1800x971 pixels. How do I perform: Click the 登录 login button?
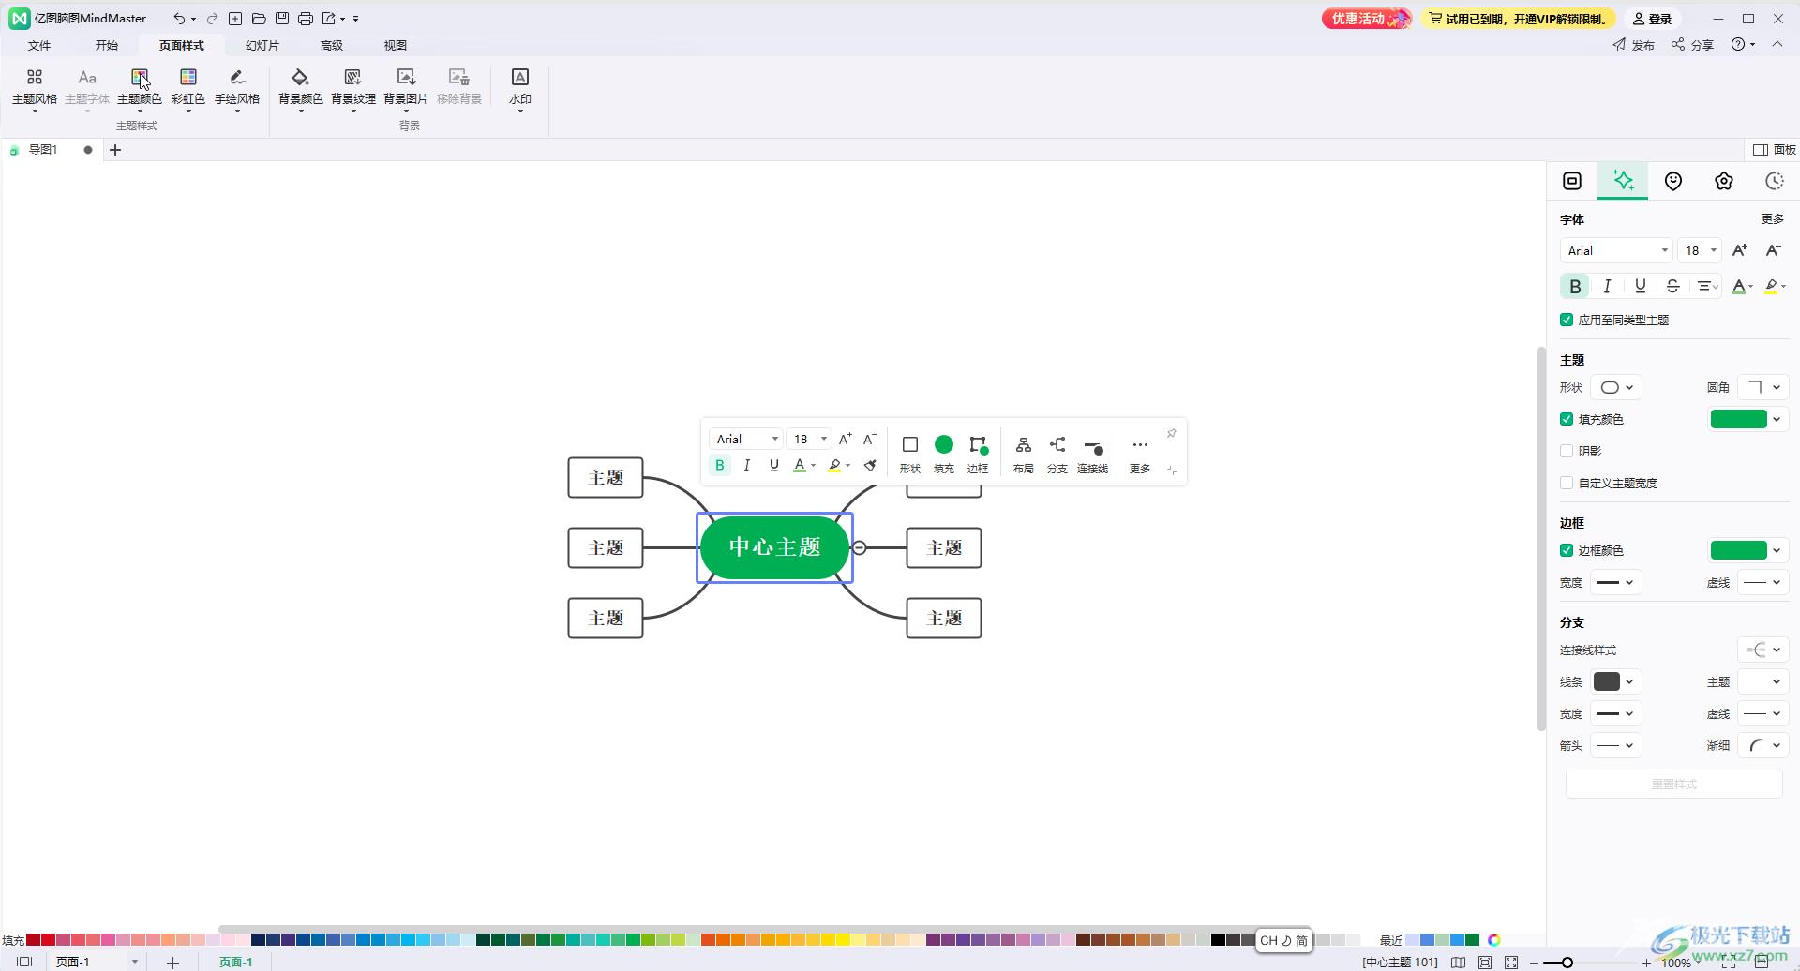click(1653, 19)
